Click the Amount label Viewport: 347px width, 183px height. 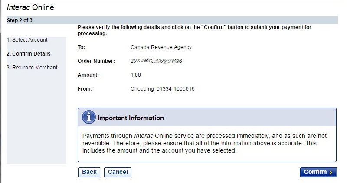(x=88, y=75)
